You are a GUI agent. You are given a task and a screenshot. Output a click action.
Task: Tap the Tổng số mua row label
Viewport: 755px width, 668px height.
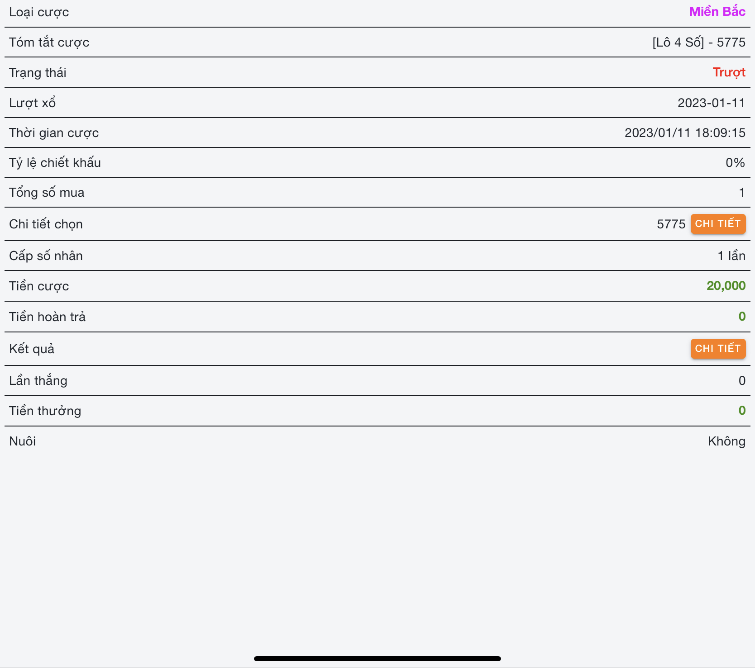coord(47,193)
